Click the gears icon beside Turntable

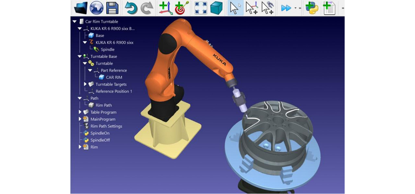click(x=91, y=63)
